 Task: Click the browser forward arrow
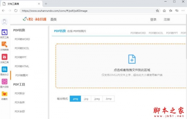click(x=10, y=11)
